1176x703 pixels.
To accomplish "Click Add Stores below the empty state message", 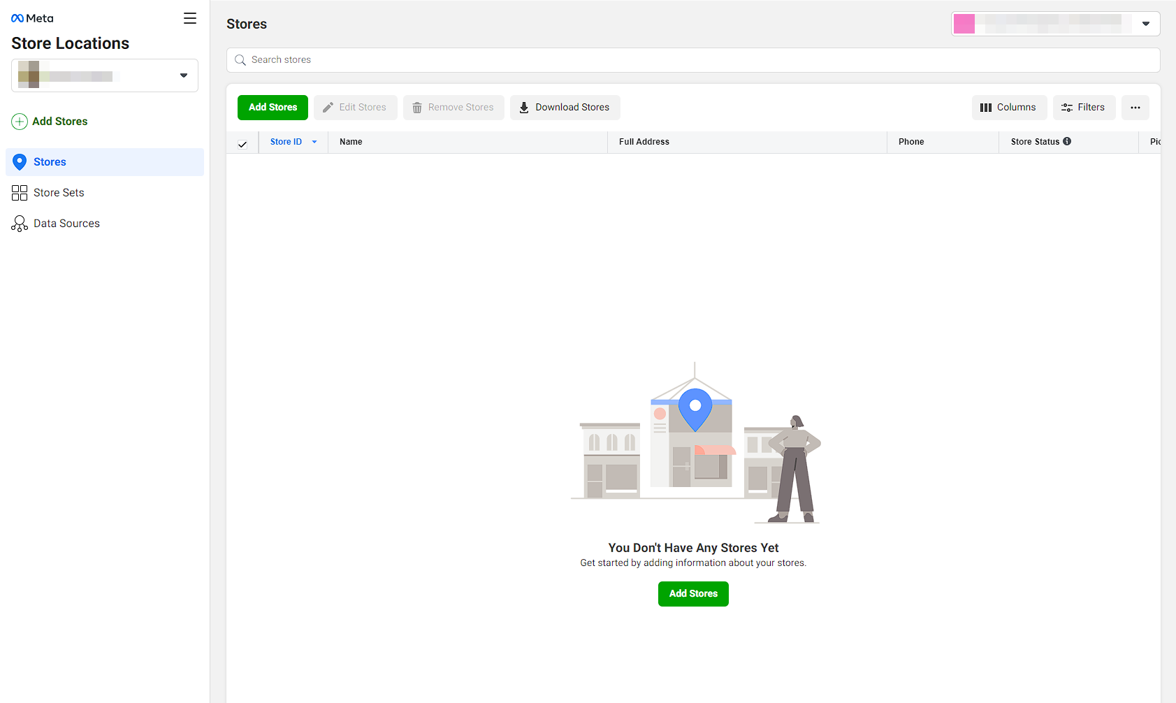I will 693,593.
